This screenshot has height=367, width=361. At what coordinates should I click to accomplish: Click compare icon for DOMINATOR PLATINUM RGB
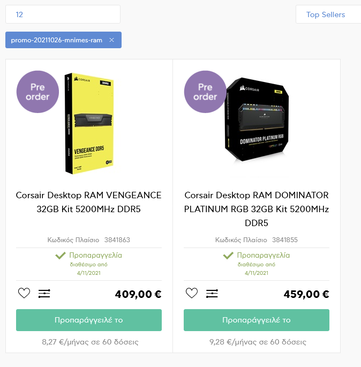click(212, 294)
